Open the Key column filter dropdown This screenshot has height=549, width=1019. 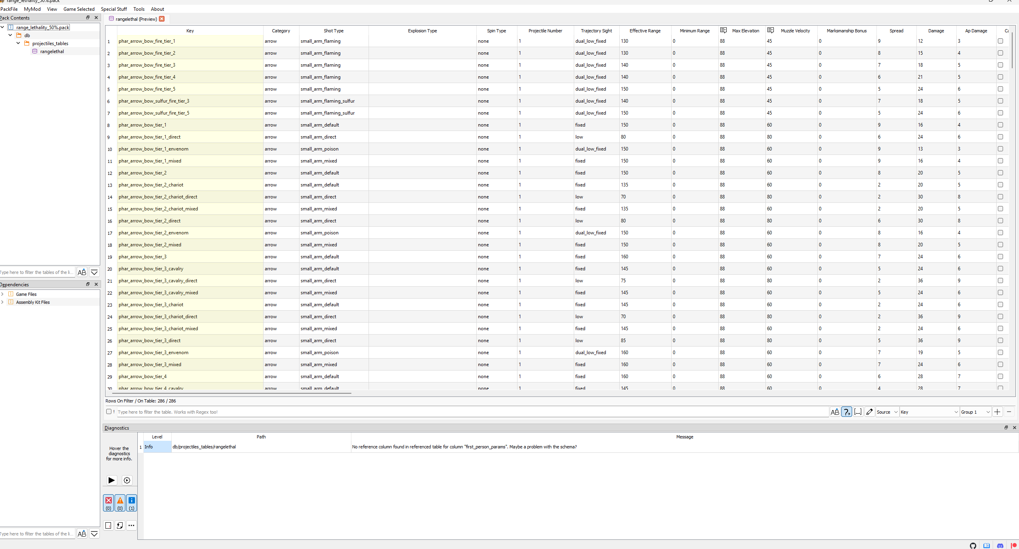tap(929, 412)
